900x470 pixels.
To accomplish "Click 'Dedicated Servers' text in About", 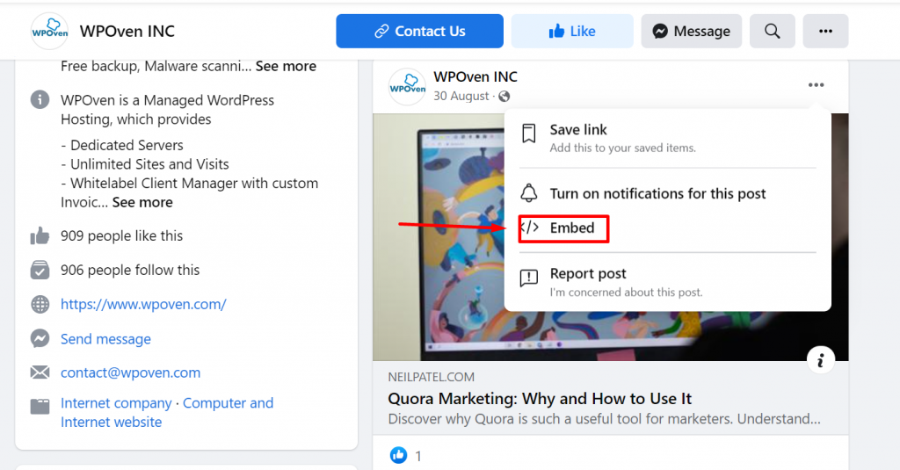I will tap(127, 145).
